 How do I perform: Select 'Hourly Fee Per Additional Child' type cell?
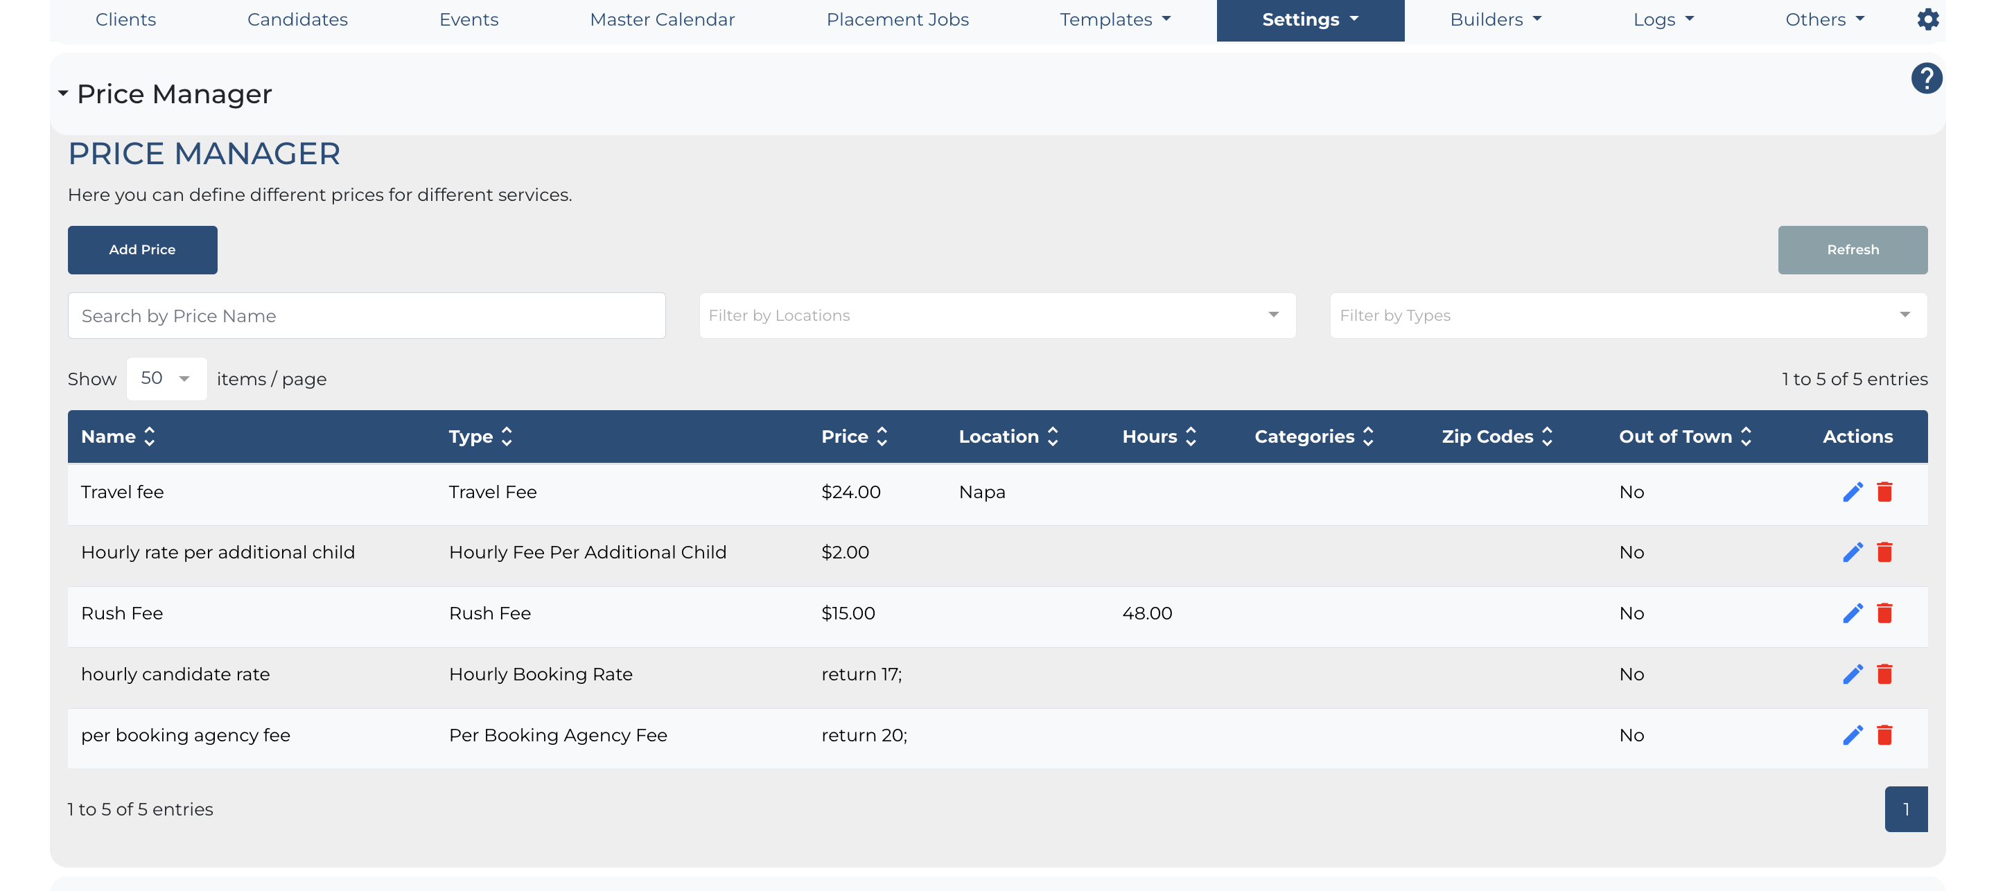(587, 552)
